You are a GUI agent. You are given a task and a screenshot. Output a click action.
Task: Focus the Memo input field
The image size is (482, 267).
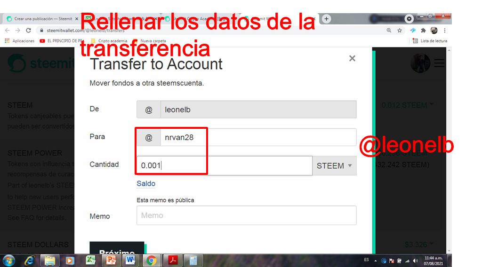[x=247, y=215]
